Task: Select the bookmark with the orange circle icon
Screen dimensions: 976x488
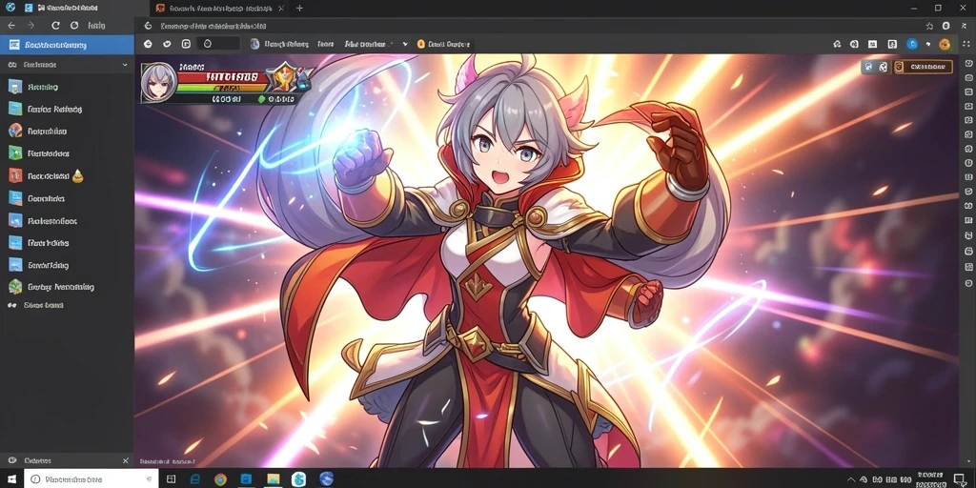Action: tap(443, 44)
